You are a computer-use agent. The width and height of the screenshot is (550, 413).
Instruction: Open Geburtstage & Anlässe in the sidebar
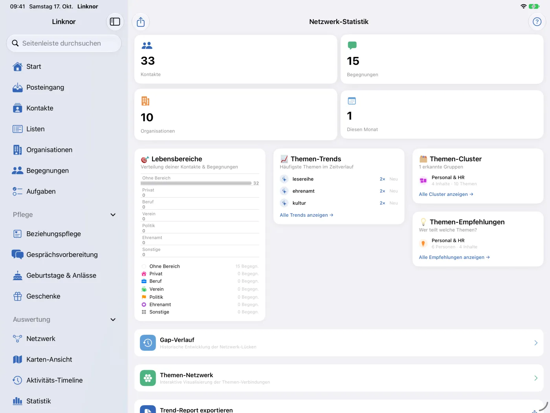point(64,276)
